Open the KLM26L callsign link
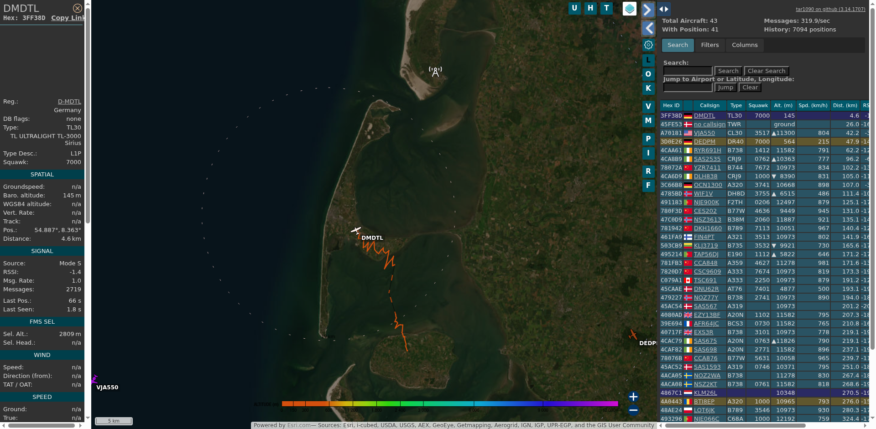The width and height of the screenshot is (876, 429). point(705,393)
